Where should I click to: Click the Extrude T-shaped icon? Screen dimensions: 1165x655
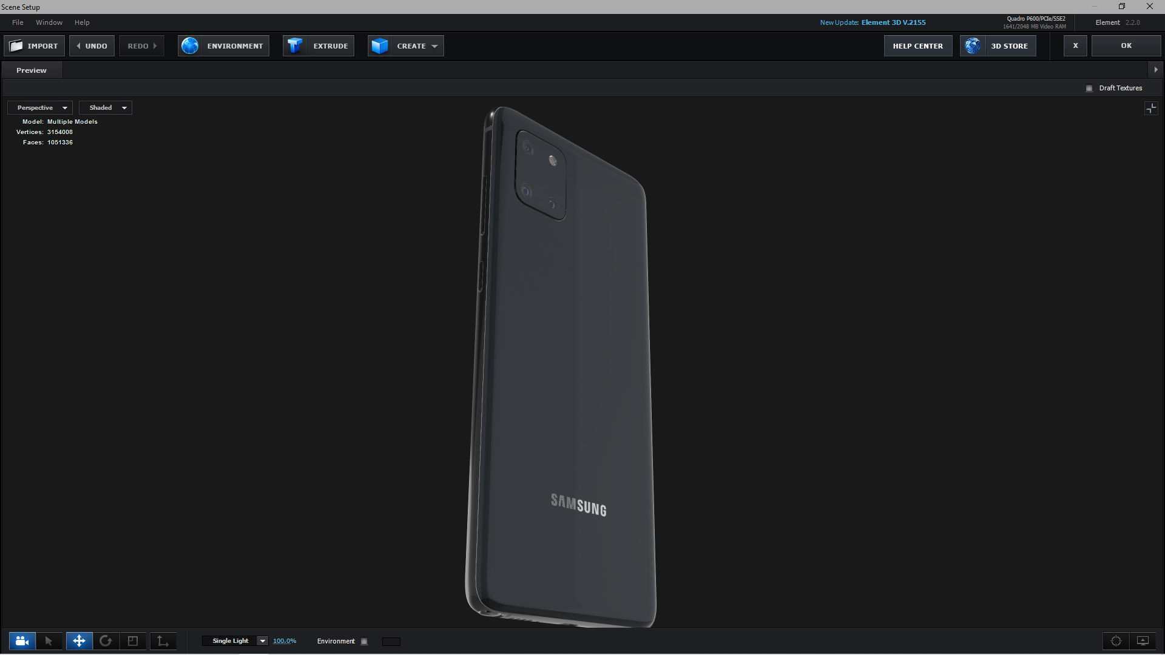click(295, 46)
